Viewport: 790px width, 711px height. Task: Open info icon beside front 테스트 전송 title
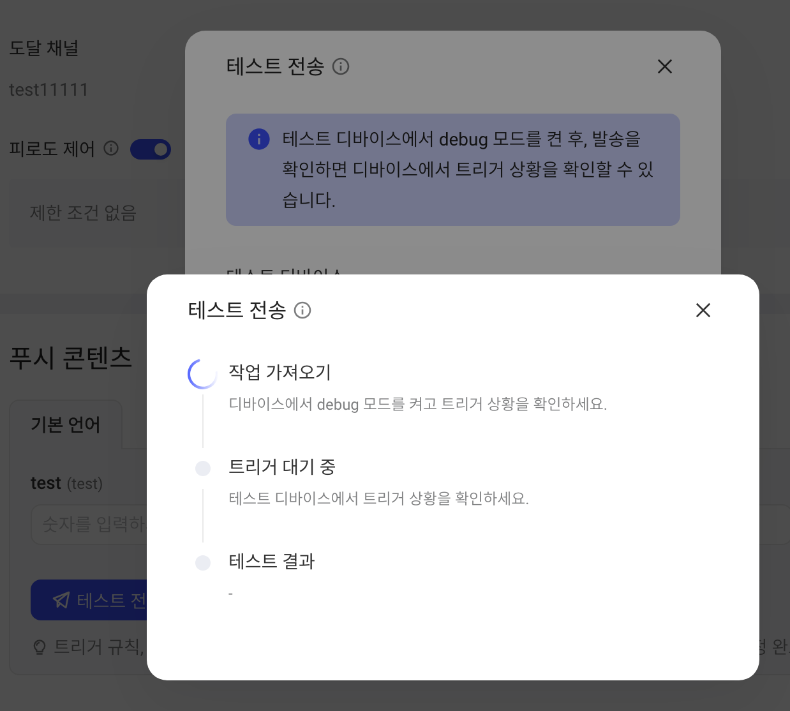pyautogui.click(x=302, y=310)
